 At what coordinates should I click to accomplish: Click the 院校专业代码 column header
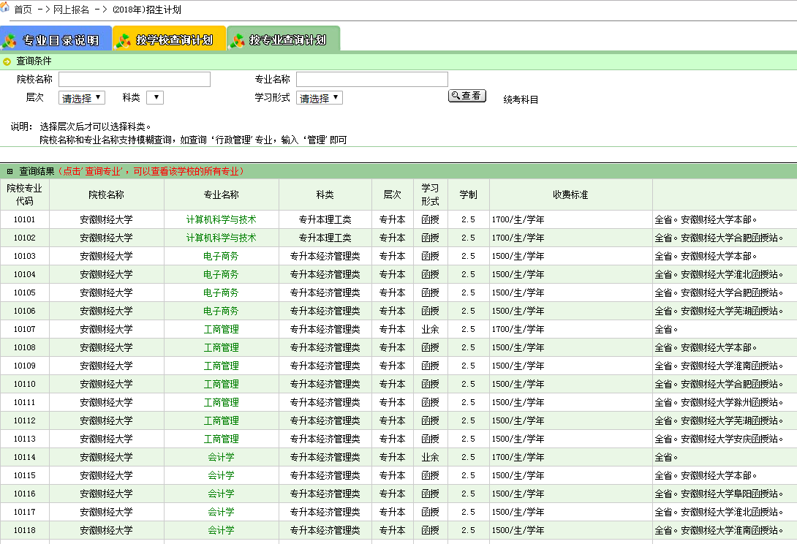click(24, 194)
